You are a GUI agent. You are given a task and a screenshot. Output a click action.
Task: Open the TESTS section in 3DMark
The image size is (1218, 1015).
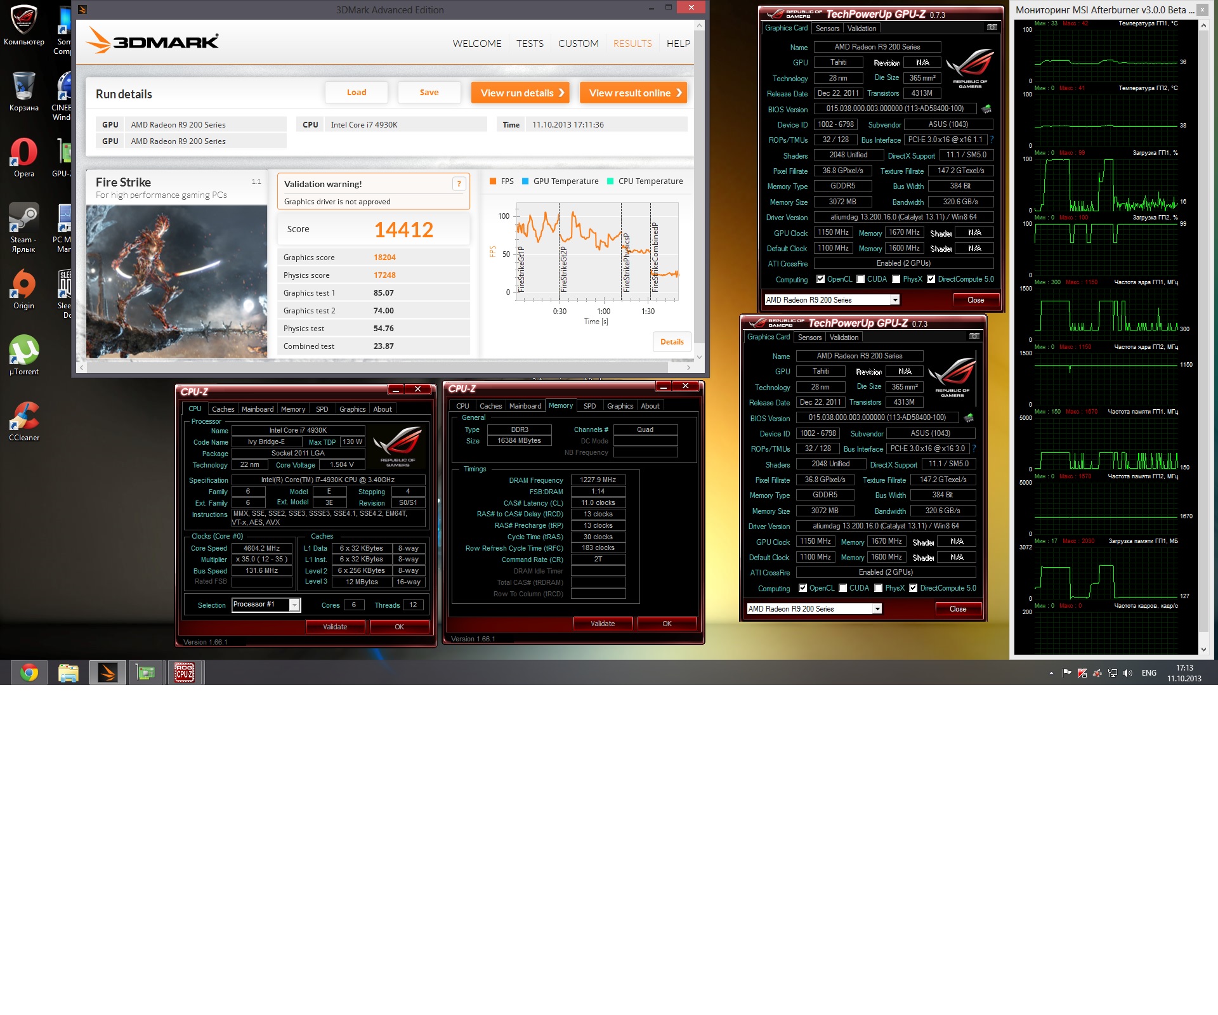(x=530, y=43)
